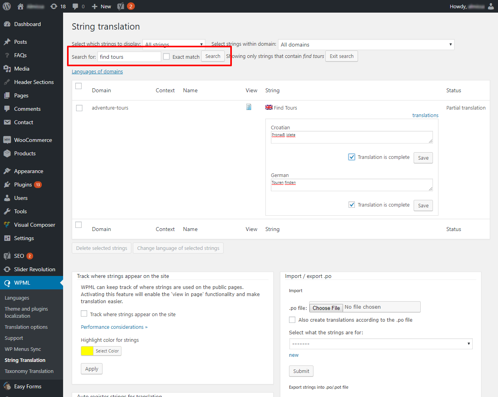Click the view document icon for Find Tours
The height and width of the screenshot is (397, 498).
249,107
